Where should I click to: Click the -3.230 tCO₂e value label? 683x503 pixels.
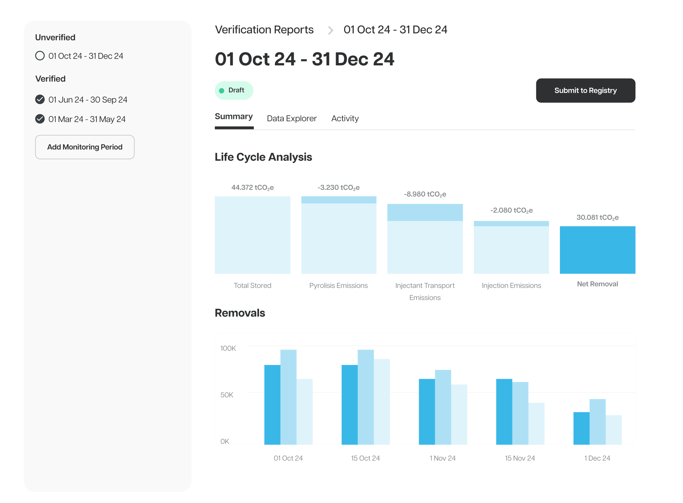[x=339, y=188]
